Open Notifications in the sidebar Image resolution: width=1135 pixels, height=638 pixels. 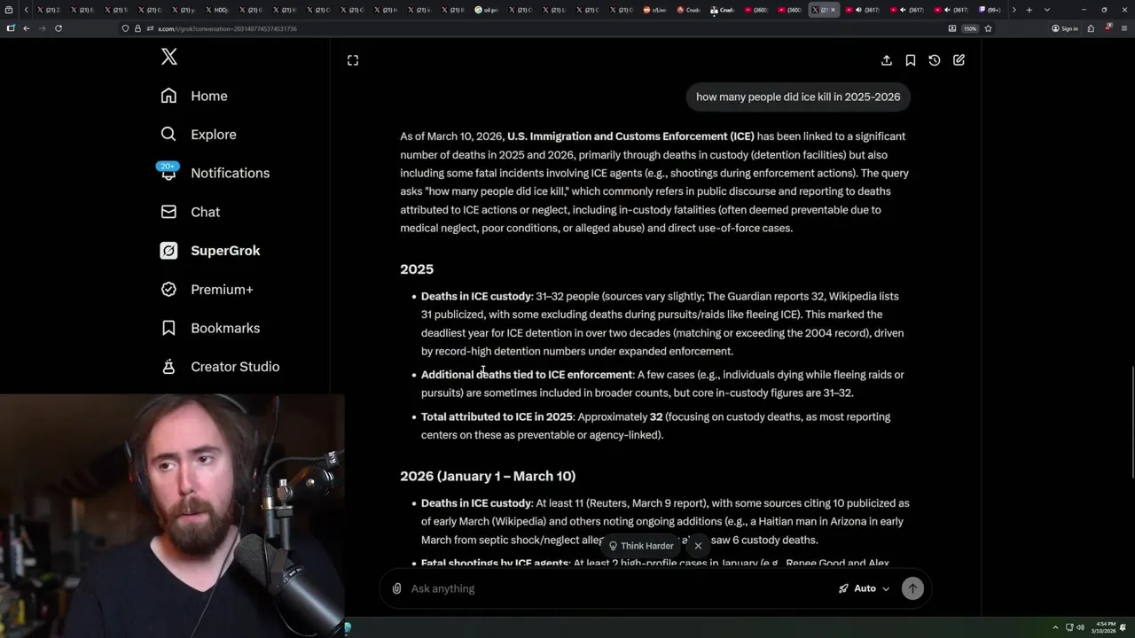coord(231,173)
